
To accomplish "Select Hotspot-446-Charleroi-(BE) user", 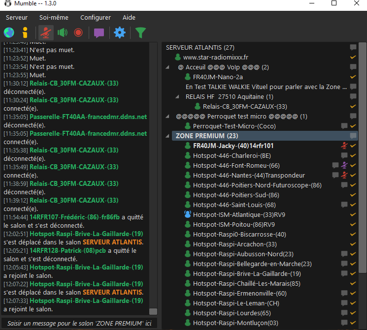I will (232, 155).
